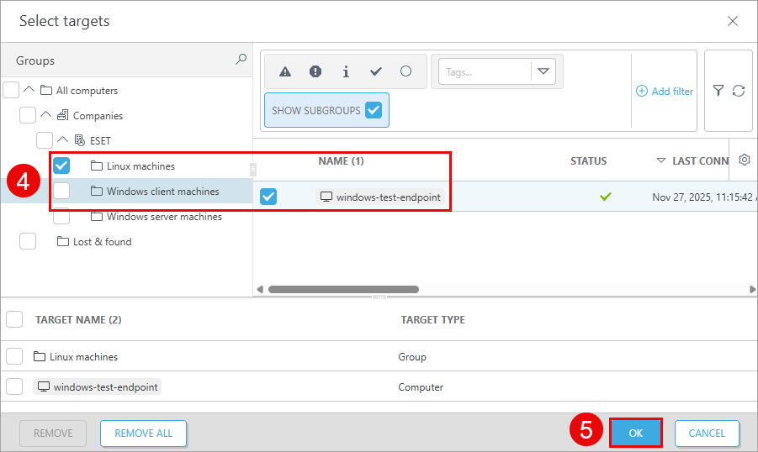Collapse the All computers tree node
The height and width of the screenshot is (452, 758).
[x=29, y=90]
